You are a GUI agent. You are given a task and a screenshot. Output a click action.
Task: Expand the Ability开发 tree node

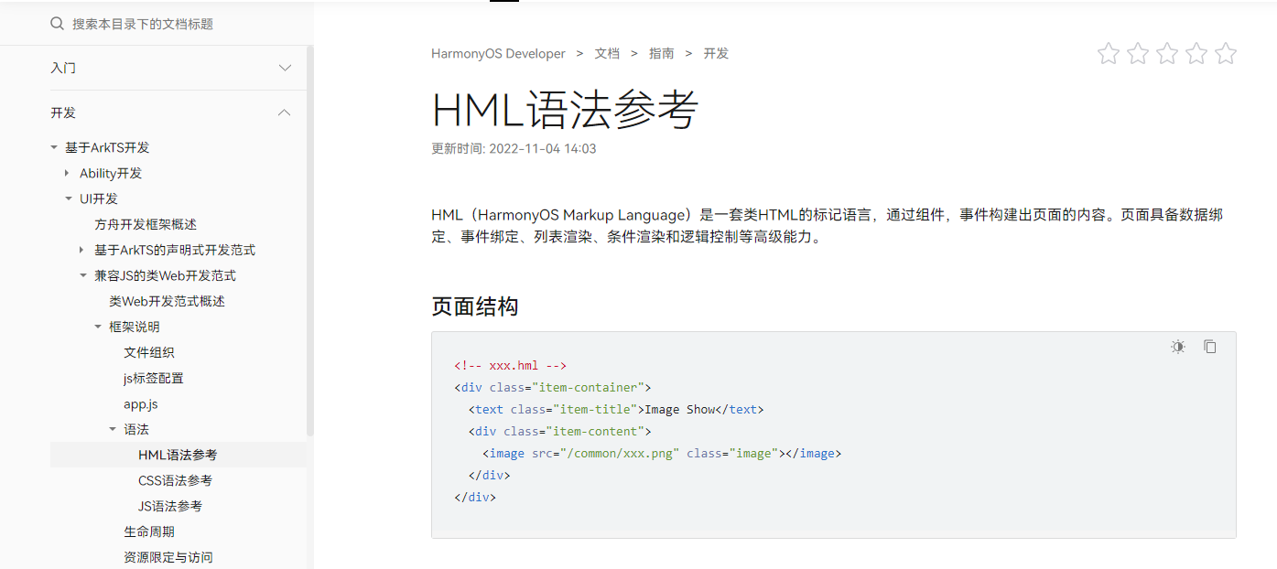66,172
